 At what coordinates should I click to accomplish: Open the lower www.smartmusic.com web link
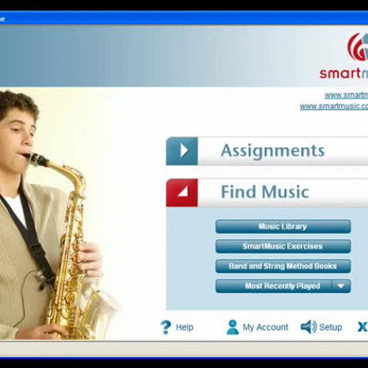pos(334,106)
